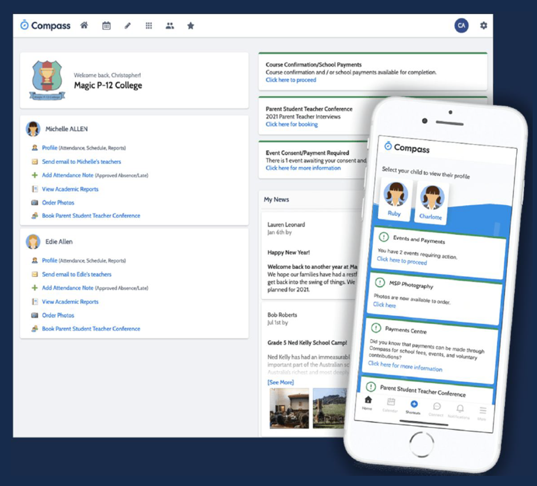Click the Grade 5 Ned Kelly School Camp! heading
This screenshot has height=486, width=537.
307,343
